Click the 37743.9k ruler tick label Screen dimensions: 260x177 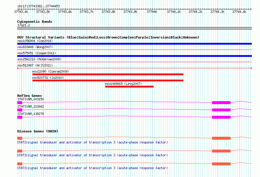coord(130,12)
